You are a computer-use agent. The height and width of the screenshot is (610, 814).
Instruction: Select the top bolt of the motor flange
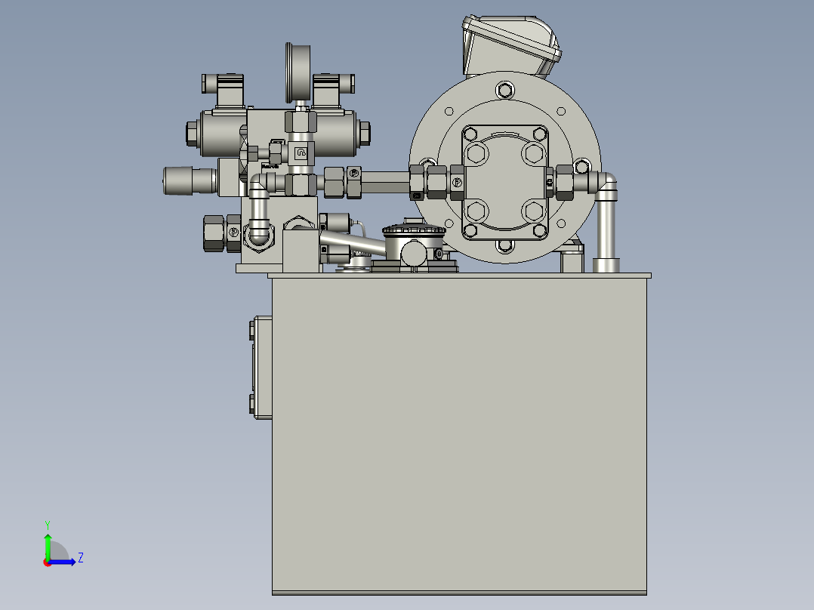(504, 91)
